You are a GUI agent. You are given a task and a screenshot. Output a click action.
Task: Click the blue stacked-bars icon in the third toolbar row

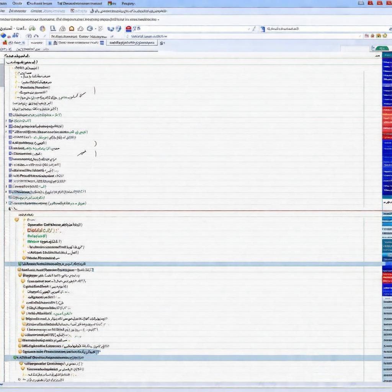pyautogui.click(x=102, y=43)
